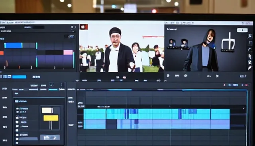Click the teal handle ending the bright blue clip's grey section
255x146 pixels.
click(x=37, y=46)
